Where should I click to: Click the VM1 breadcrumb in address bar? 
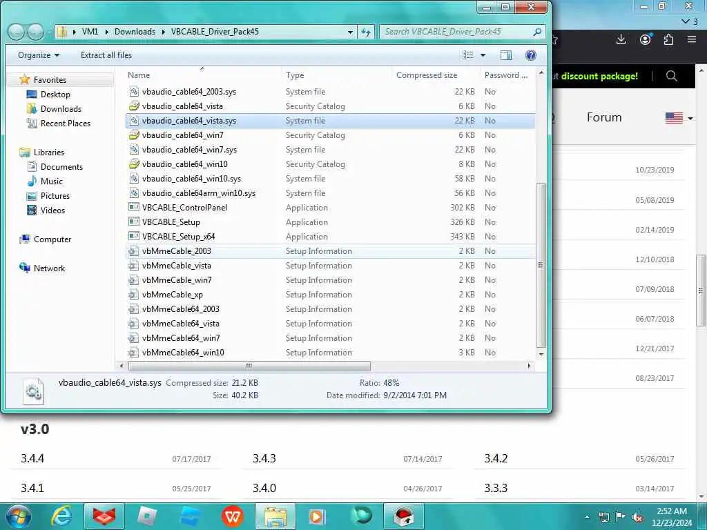[x=90, y=32]
